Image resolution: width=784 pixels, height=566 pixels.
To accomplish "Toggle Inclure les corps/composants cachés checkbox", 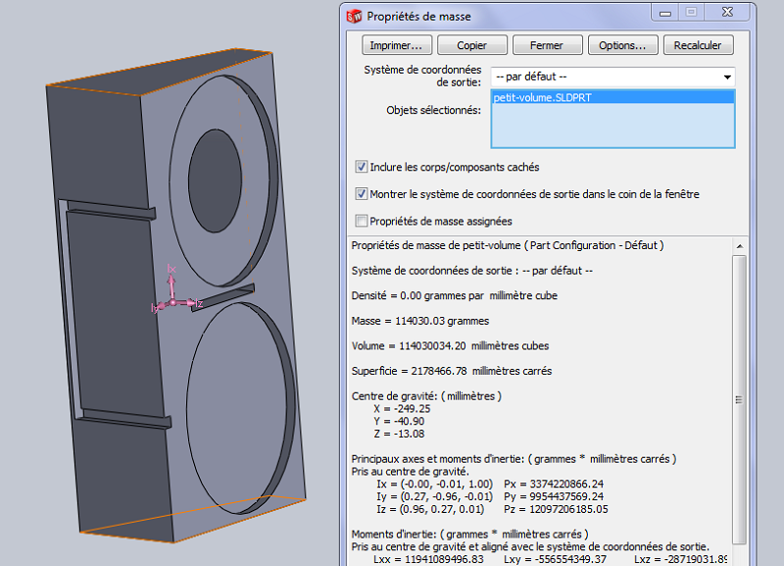I will pyautogui.click(x=361, y=167).
